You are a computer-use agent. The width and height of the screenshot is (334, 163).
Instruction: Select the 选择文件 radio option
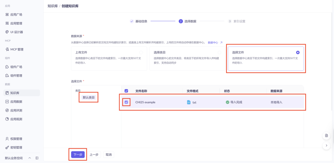(x=298, y=52)
